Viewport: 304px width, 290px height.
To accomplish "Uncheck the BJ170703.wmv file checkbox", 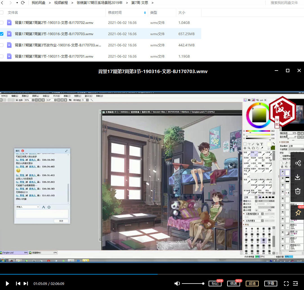I will (x=2, y=34).
